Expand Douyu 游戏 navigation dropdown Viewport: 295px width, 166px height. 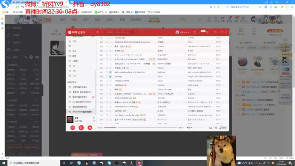point(110,20)
